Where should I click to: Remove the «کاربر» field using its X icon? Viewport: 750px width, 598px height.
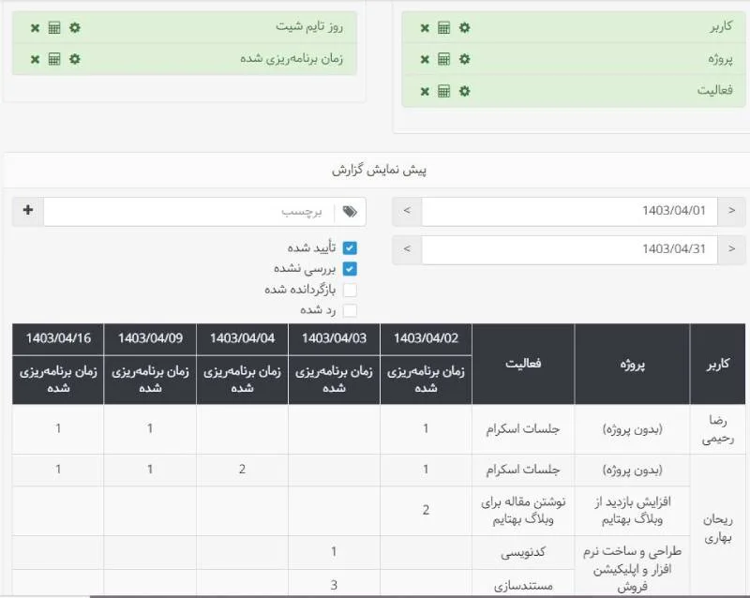click(x=424, y=27)
